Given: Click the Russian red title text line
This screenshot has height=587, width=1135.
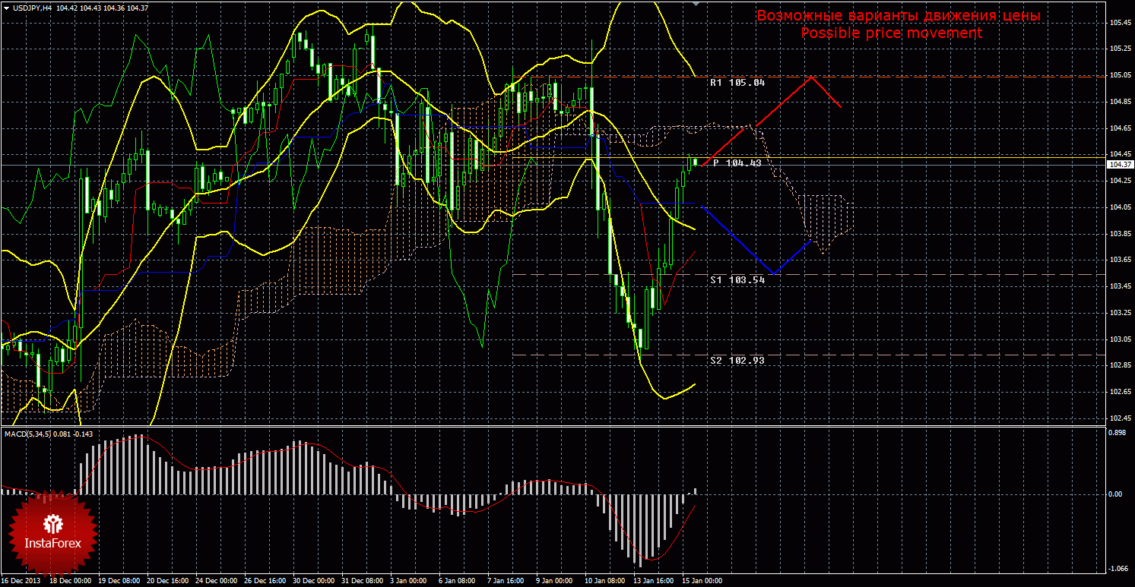Looking at the screenshot, I should coord(898,16).
